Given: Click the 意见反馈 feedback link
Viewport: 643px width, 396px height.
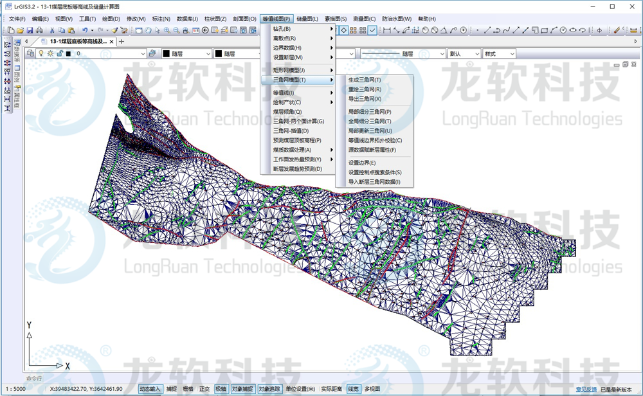Looking at the screenshot, I should coord(586,389).
